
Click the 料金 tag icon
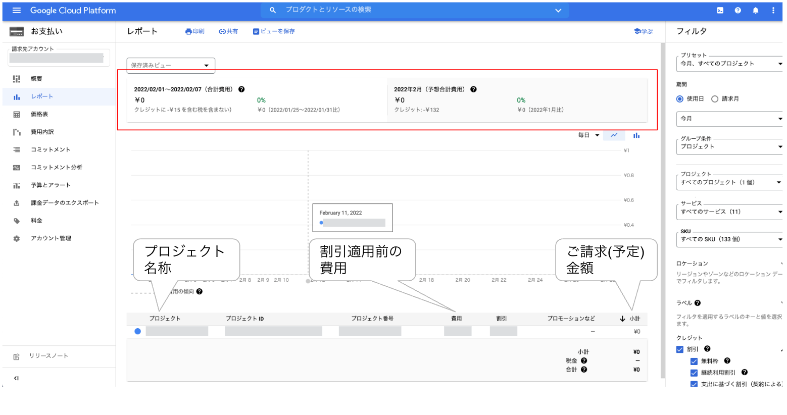(x=17, y=221)
